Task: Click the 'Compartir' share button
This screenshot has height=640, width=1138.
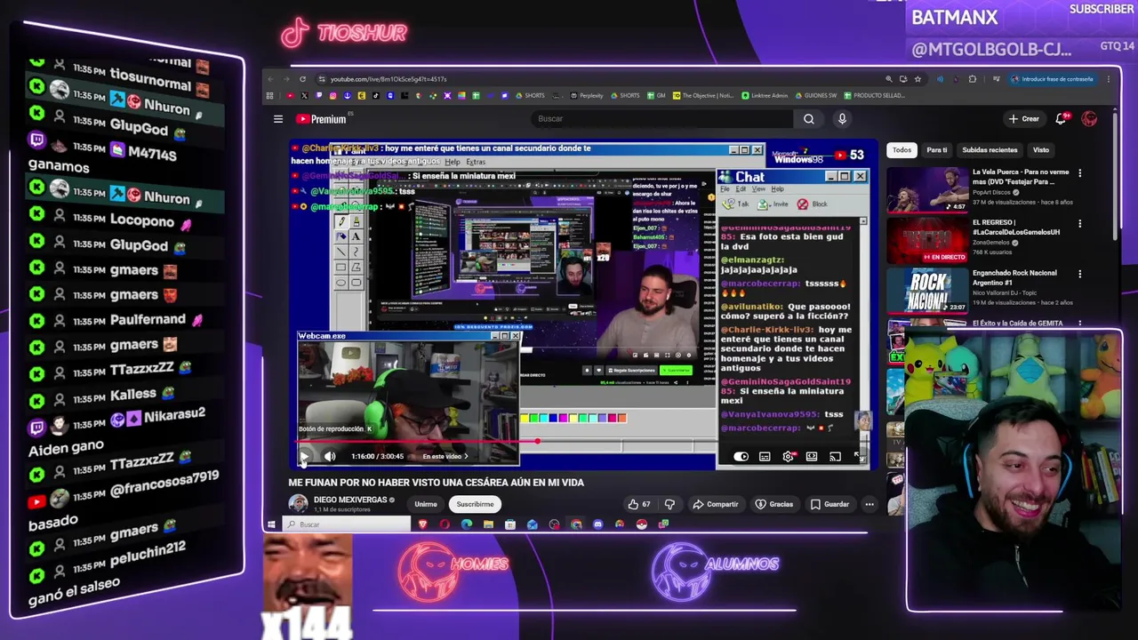Action: (716, 504)
